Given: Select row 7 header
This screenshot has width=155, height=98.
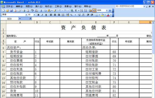Looking at the screenshot, I should click(3, 52).
